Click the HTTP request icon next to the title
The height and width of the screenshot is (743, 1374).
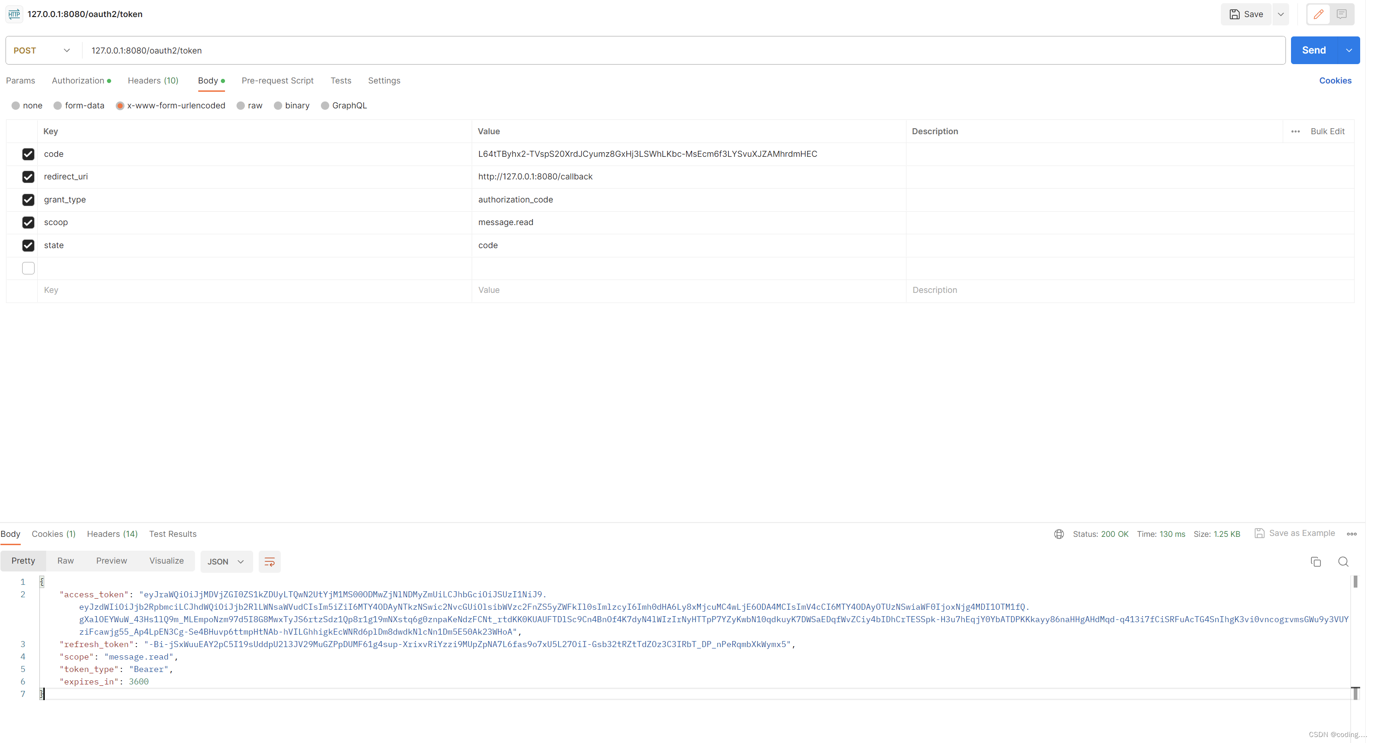[x=14, y=14]
